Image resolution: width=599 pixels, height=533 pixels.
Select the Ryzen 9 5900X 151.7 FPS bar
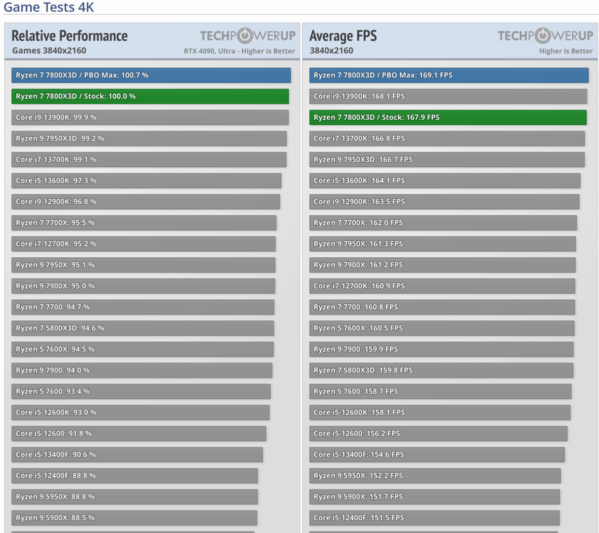click(434, 497)
